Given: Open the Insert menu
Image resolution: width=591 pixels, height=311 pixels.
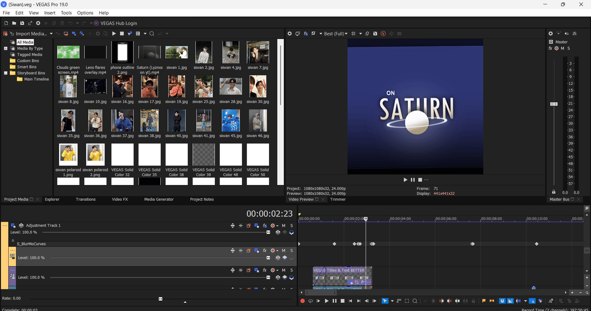Looking at the screenshot, I should click(x=50, y=13).
